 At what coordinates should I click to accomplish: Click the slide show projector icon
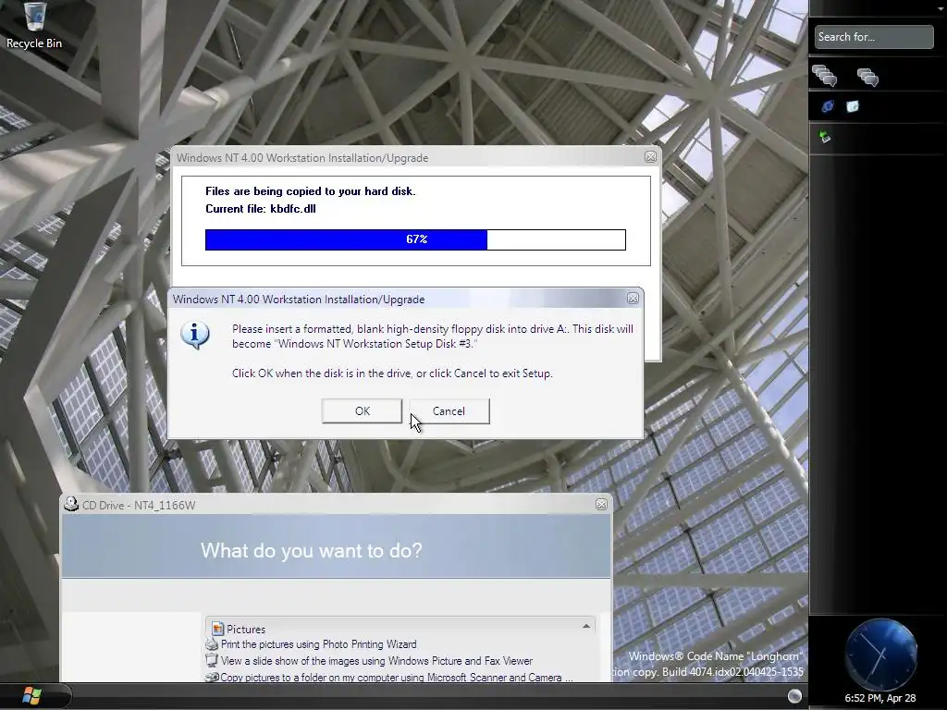point(212,660)
